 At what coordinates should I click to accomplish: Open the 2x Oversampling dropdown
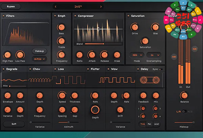click(154, 55)
